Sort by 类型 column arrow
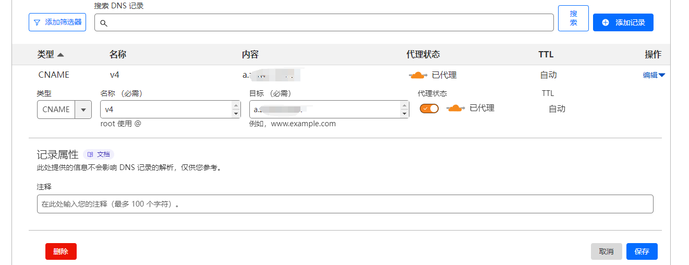The image size is (689, 265). click(61, 55)
